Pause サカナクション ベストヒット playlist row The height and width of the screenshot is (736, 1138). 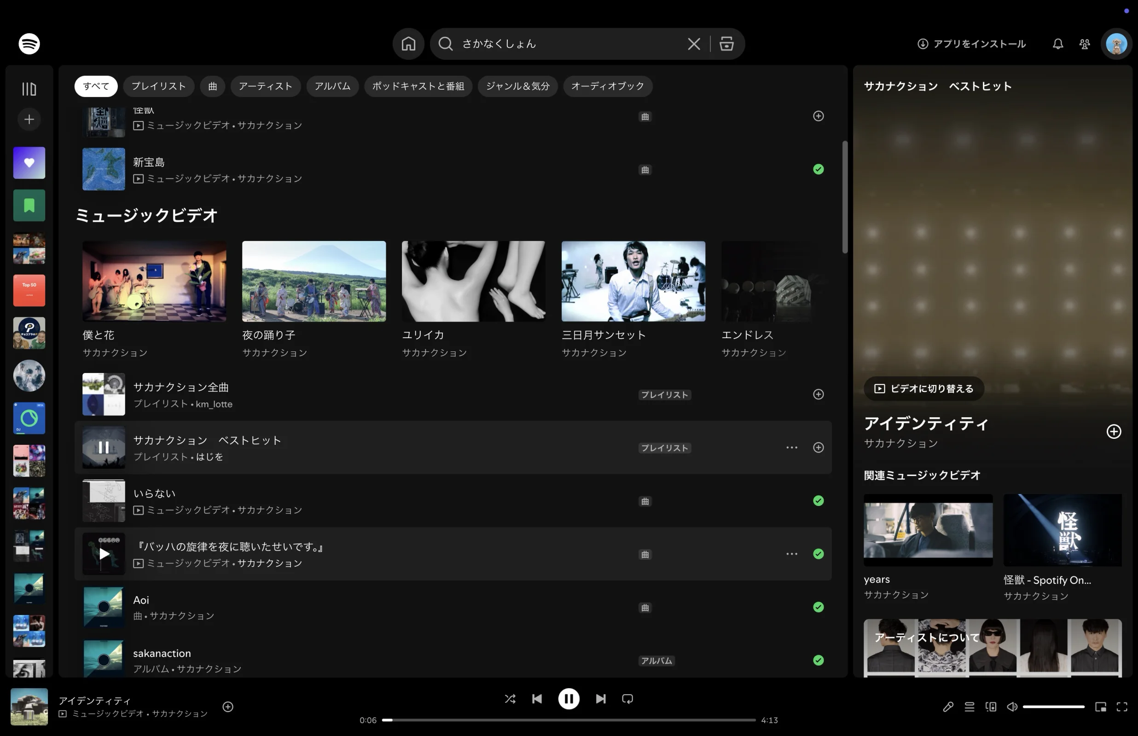pyautogui.click(x=103, y=447)
